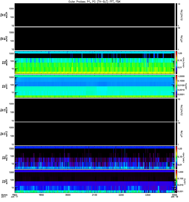Select the thb fbk scm1 axis title

tap(5, 86)
